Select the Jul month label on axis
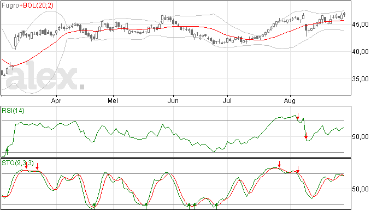The height and width of the screenshot is (211, 377). 227,101
